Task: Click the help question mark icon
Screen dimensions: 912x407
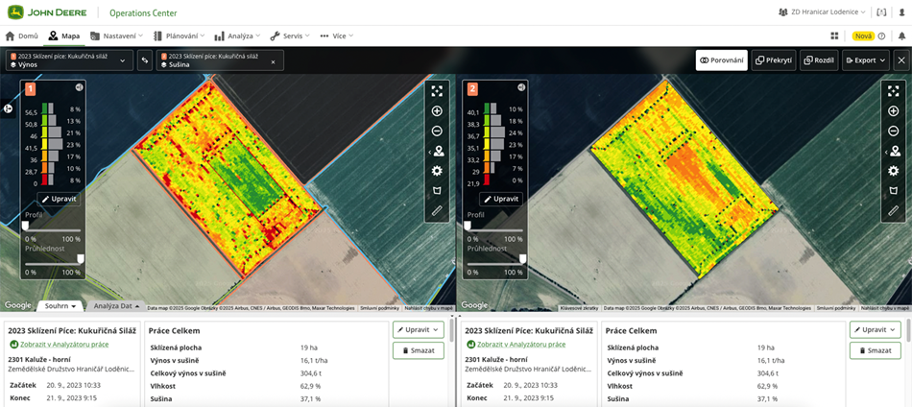Action: [x=881, y=36]
